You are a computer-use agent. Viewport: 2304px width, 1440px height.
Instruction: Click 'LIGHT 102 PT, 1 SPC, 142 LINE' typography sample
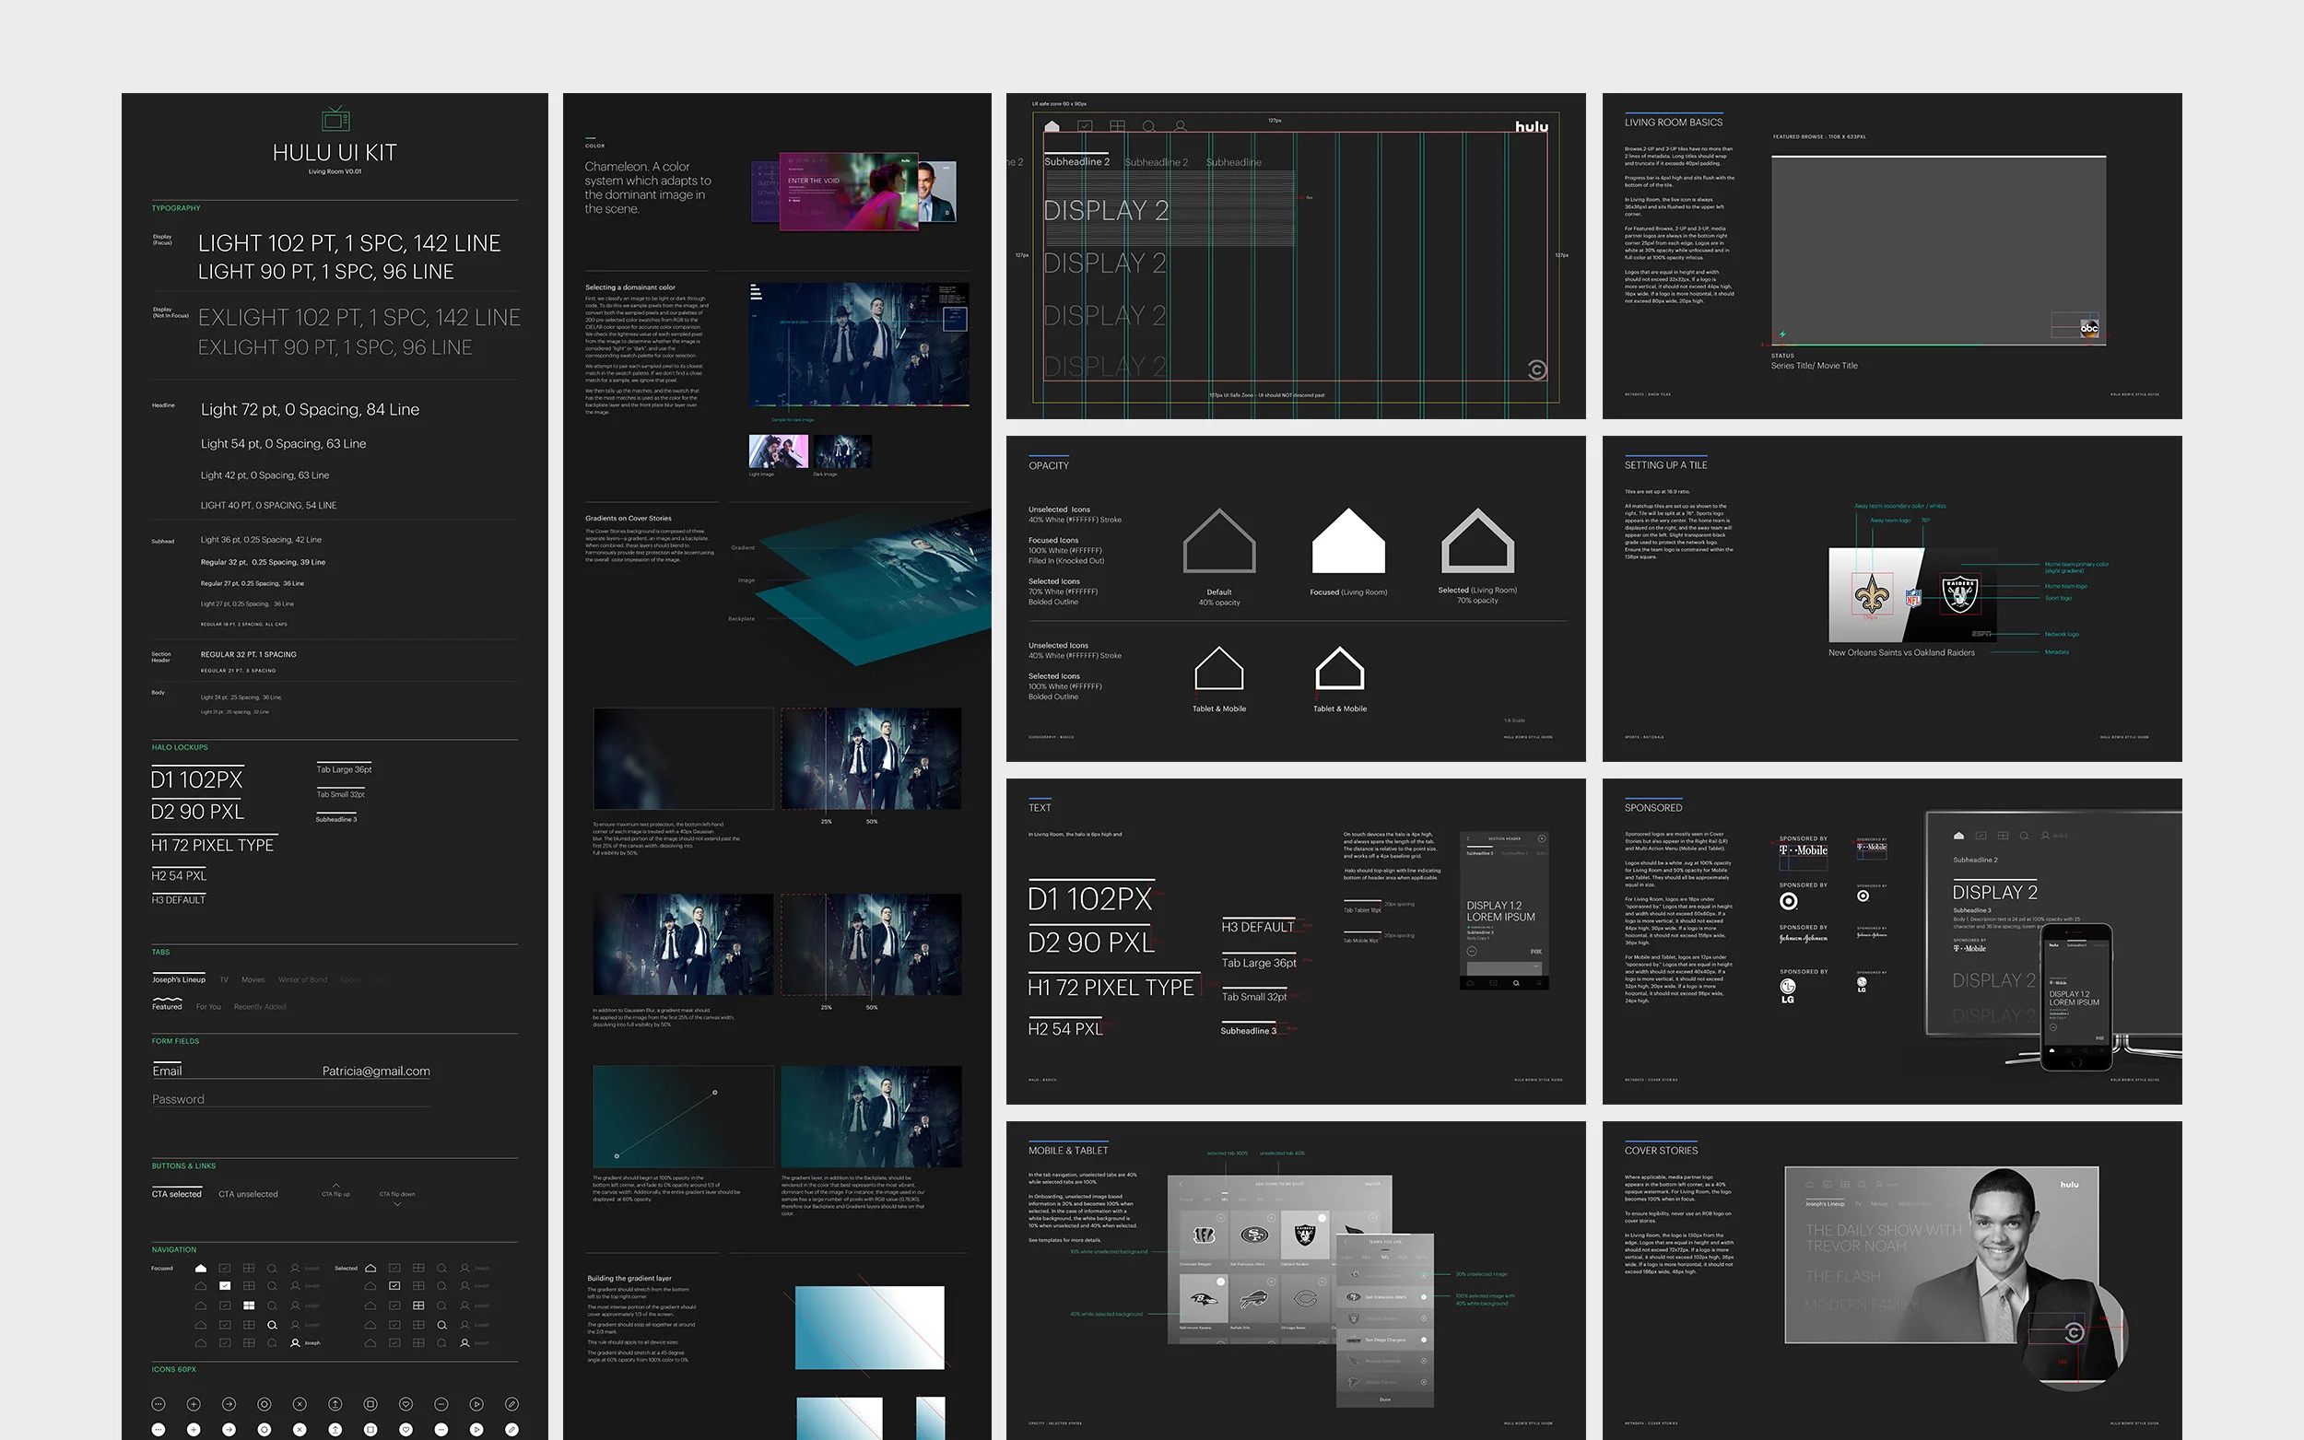tap(349, 243)
